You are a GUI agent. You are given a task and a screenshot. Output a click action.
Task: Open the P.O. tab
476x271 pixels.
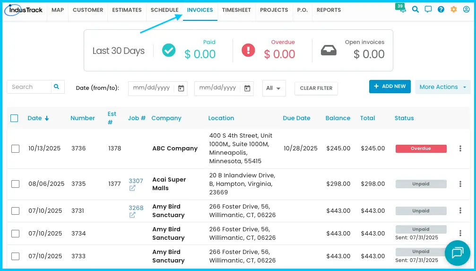click(303, 10)
